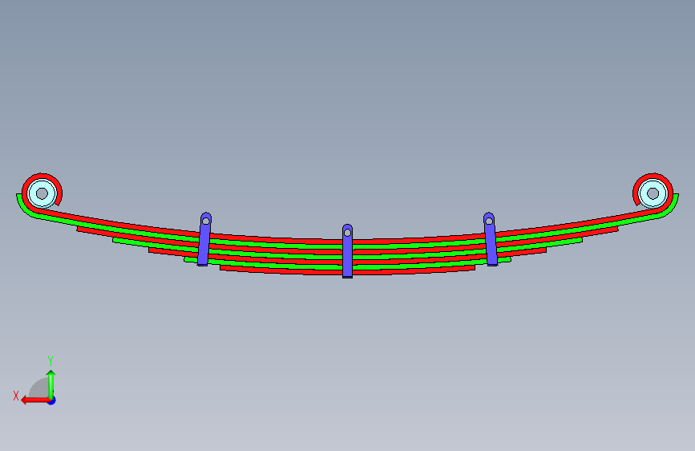
Task: Select the blue Z axis dot at the triad origin
Action: coord(52,401)
